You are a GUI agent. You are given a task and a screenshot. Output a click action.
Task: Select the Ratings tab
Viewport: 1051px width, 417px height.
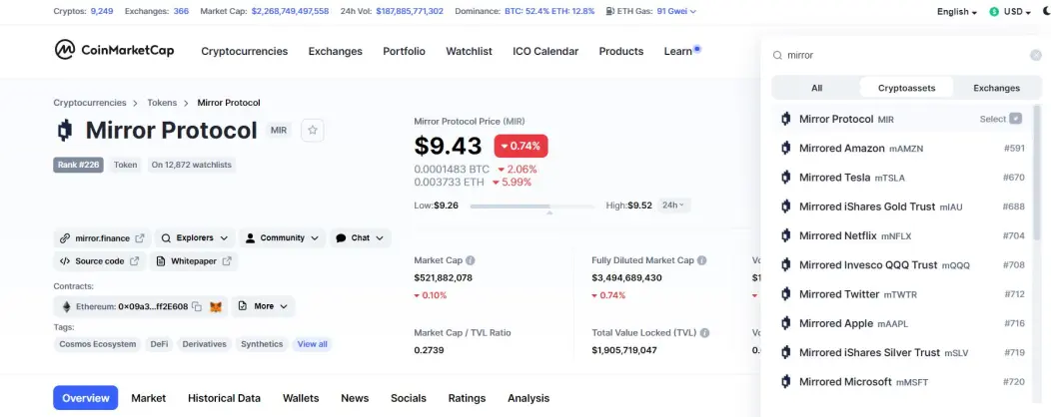(x=467, y=398)
